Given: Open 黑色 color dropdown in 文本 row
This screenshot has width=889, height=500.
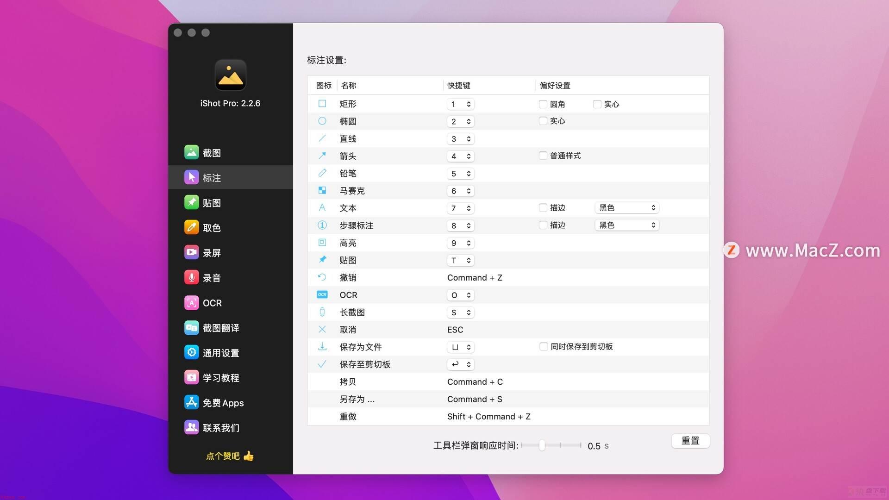Looking at the screenshot, I should coord(627,208).
